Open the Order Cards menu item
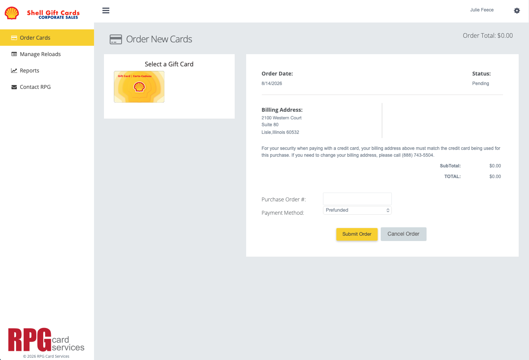 tap(47, 38)
